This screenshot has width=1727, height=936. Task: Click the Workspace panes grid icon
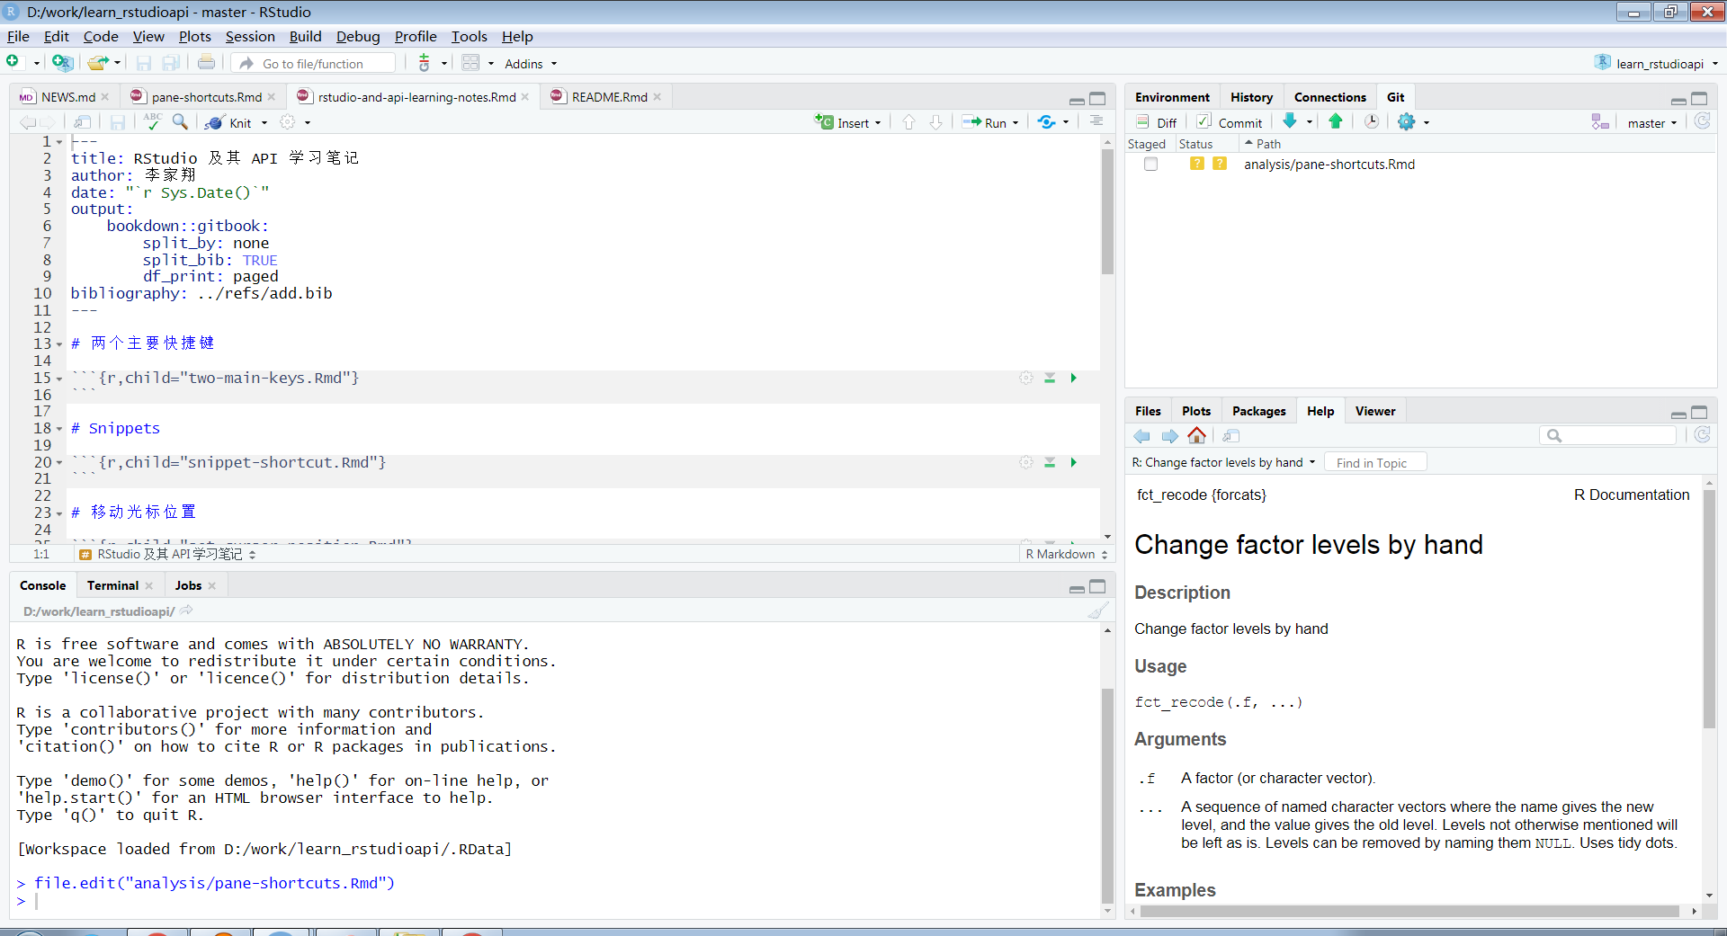click(x=470, y=63)
